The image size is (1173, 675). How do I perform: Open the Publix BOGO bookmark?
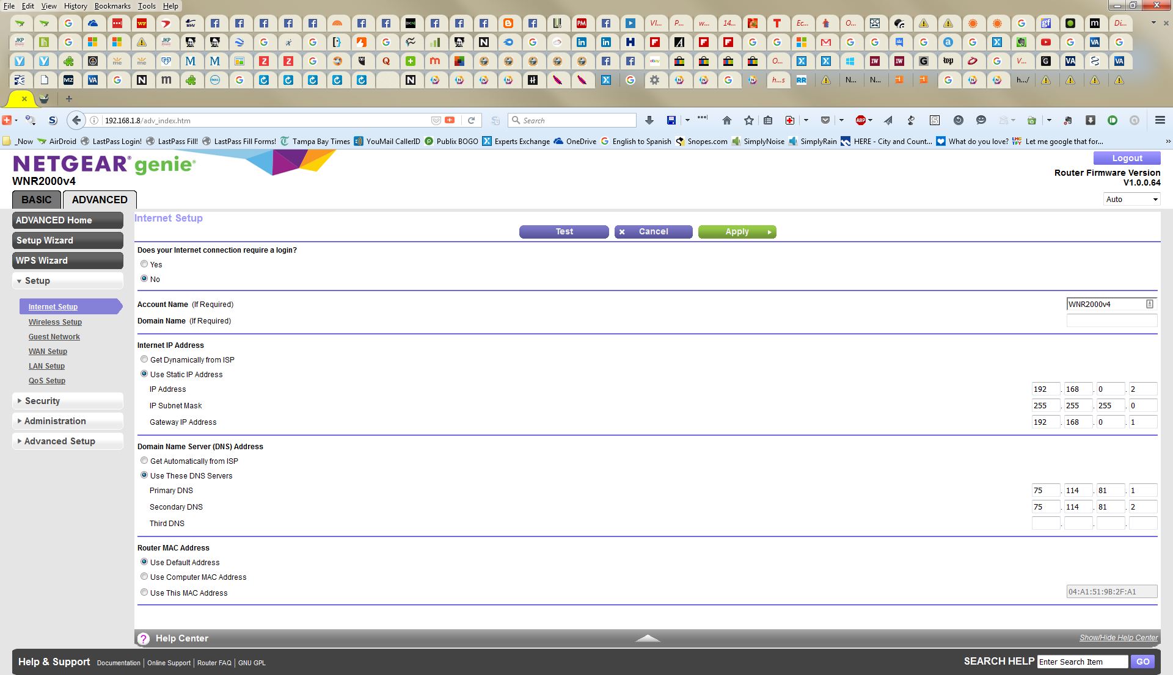point(451,141)
